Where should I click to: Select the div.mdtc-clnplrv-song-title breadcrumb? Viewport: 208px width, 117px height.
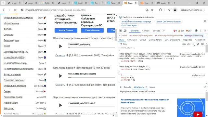141,35
